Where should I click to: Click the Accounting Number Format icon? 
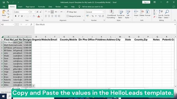(87, 16)
